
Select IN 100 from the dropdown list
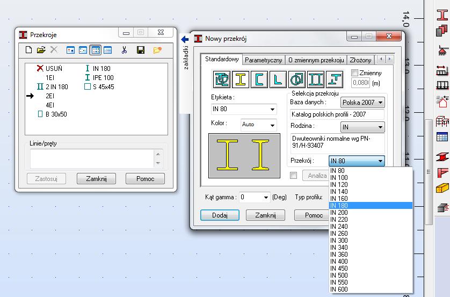pyautogui.click(x=371, y=178)
